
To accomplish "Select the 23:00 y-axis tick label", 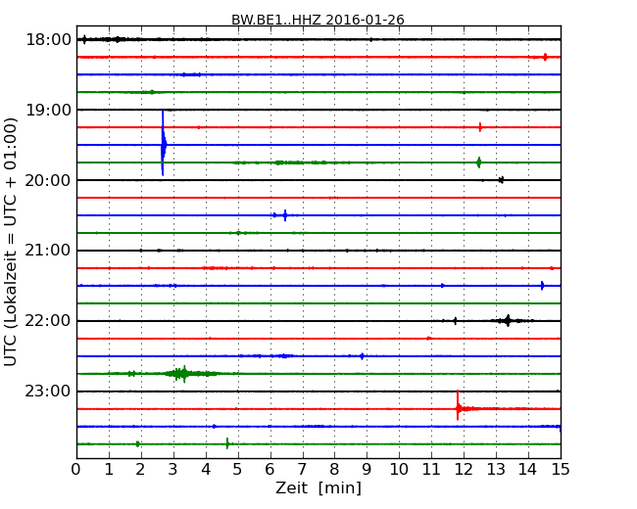I will (48, 392).
